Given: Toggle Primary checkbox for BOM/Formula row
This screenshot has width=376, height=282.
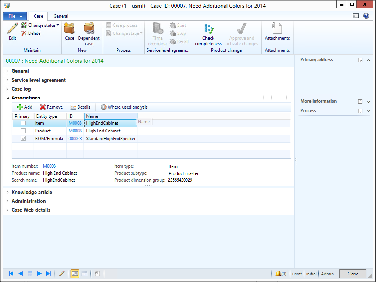Looking at the screenshot, I should click(x=23, y=139).
